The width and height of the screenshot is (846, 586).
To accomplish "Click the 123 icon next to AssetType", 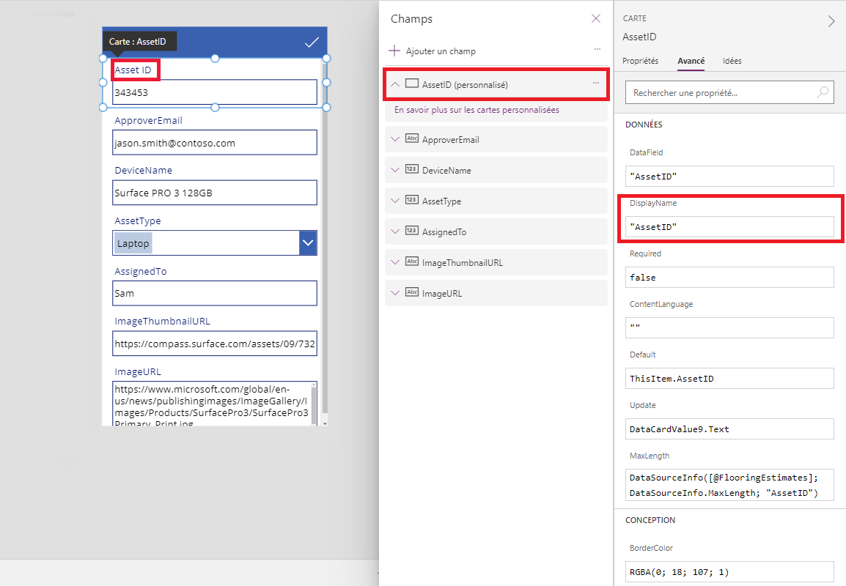I will (412, 200).
